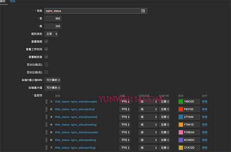Open the 纵轴最大值 dropdown
231x152 pixels.
click(53, 88)
